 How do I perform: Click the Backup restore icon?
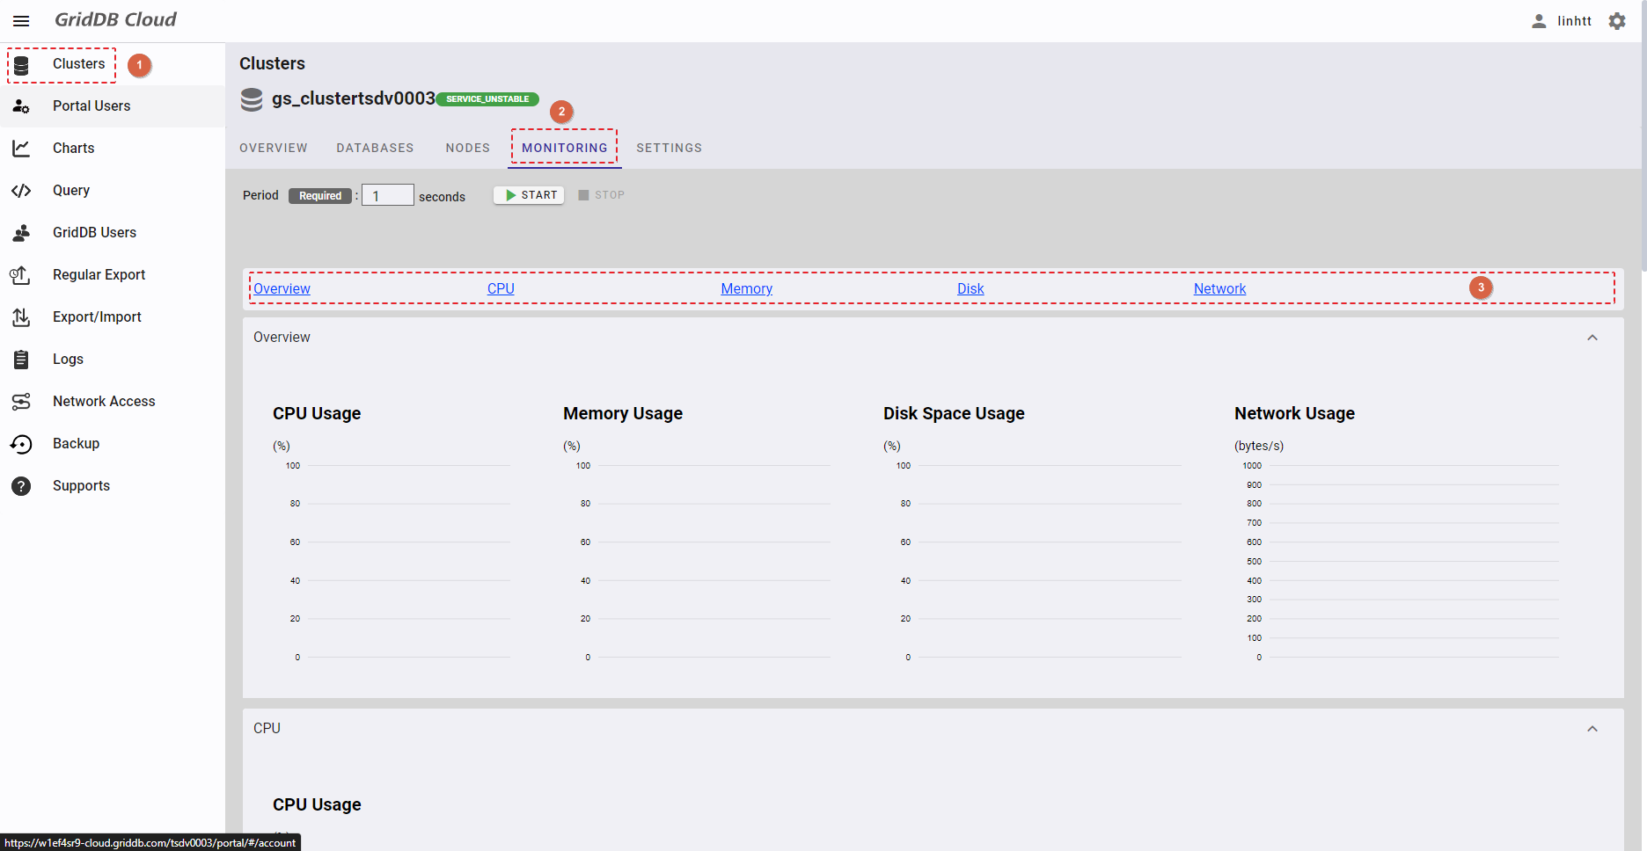coord(21,444)
